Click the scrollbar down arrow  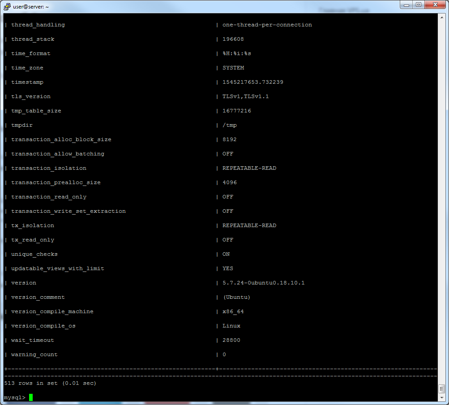pos(441,398)
